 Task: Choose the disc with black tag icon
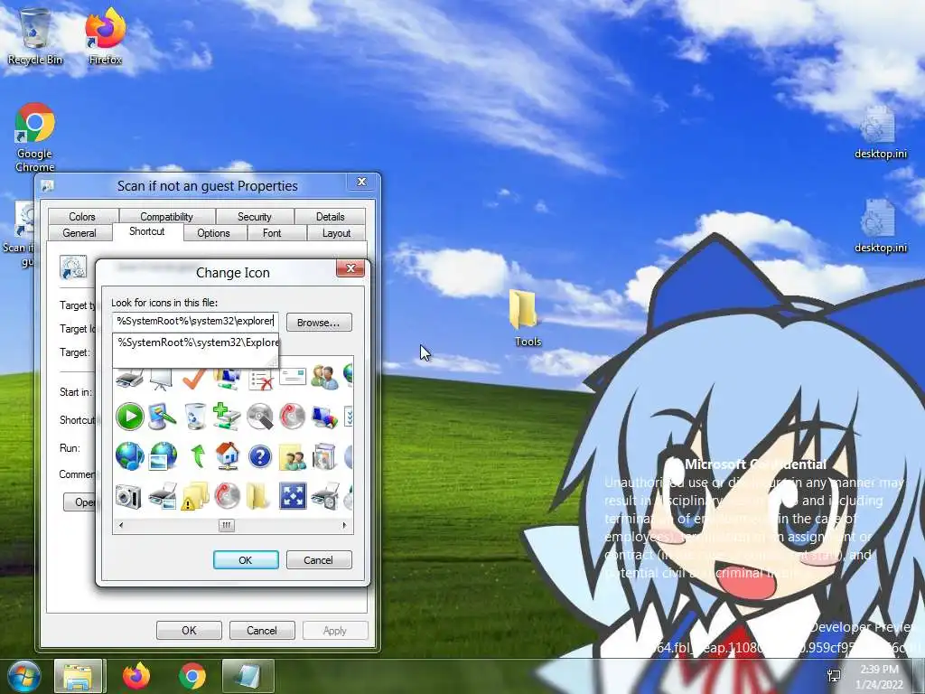pyautogui.click(x=259, y=416)
